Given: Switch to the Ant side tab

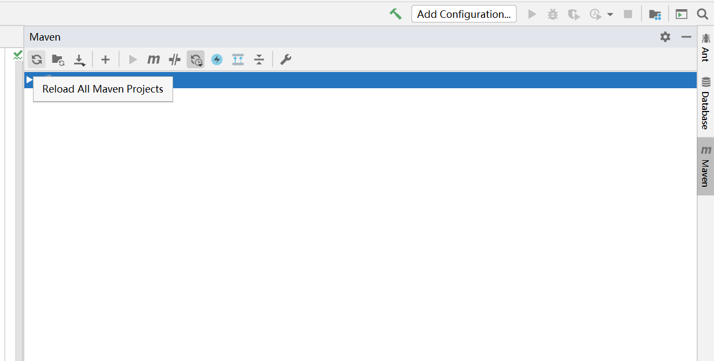Looking at the screenshot, I should click(705, 47).
